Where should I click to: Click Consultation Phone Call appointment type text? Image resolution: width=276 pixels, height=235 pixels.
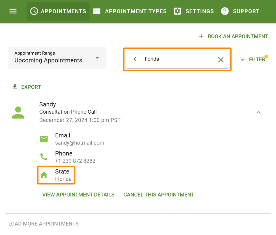click(x=68, y=112)
